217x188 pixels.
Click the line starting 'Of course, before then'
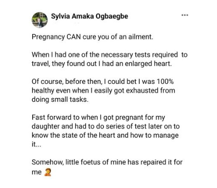pos(102,81)
